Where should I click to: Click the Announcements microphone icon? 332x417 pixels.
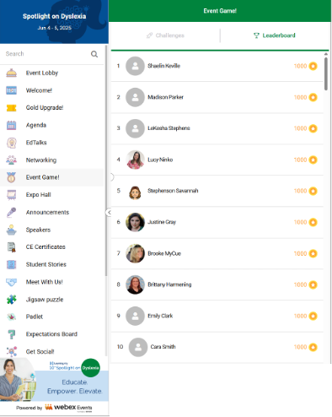pyautogui.click(x=11, y=212)
